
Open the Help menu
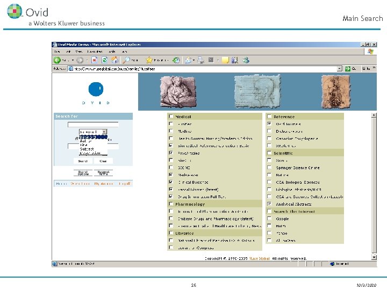coord(124,52)
